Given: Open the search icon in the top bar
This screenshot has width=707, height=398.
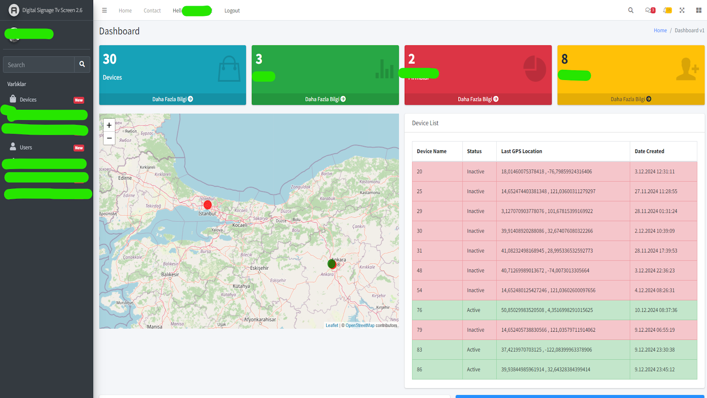Looking at the screenshot, I should pos(631,10).
